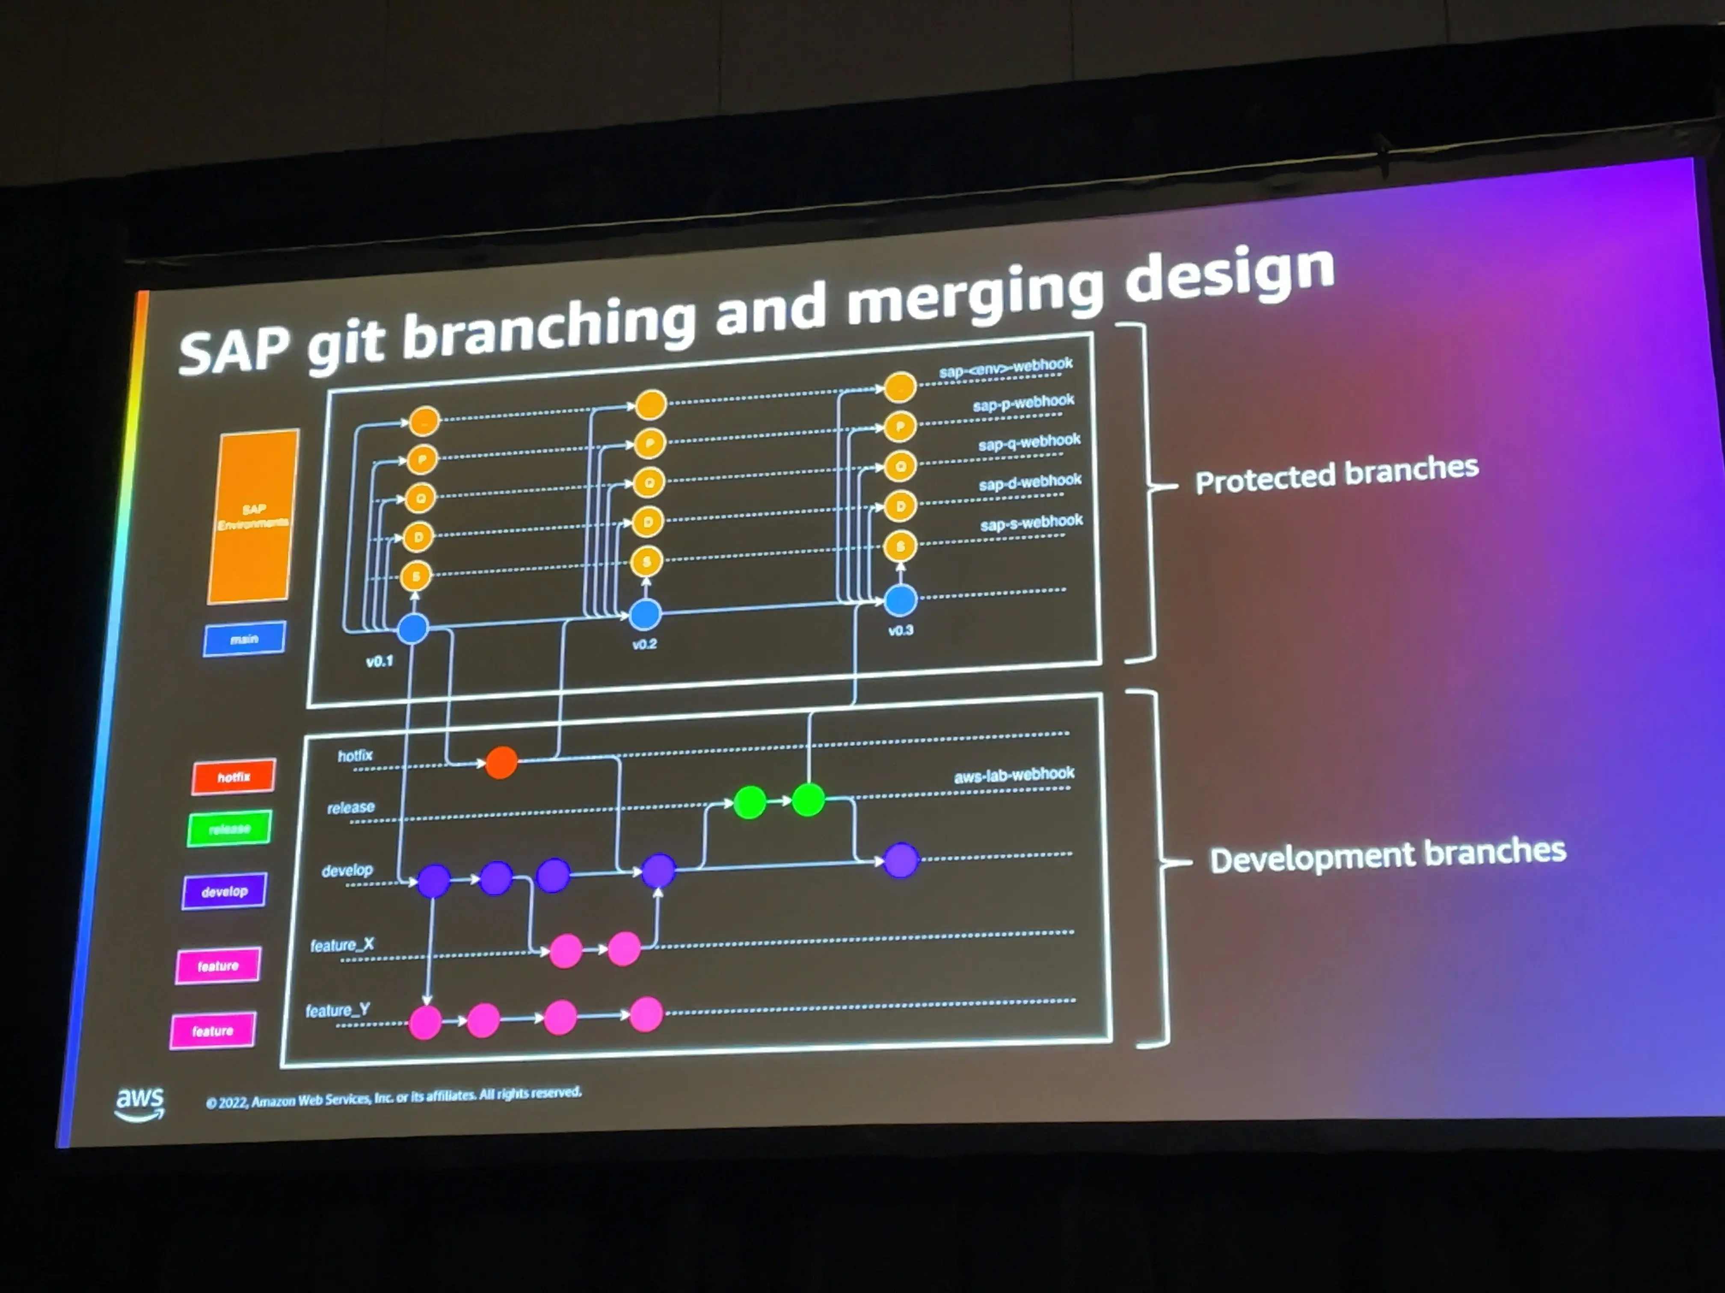Click the aws-lab-webhook label
The image size is (1725, 1293).
pos(1014,776)
